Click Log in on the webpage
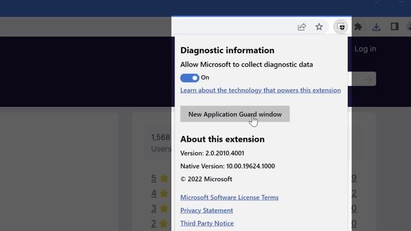Image resolution: width=411 pixels, height=231 pixels. 365,49
